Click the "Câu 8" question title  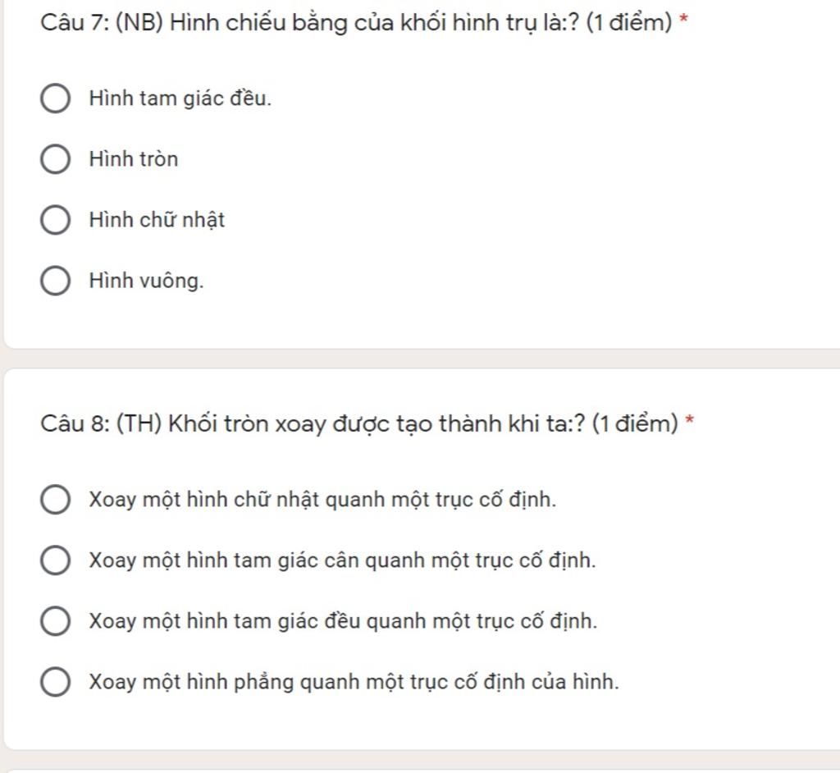click(x=359, y=423)
